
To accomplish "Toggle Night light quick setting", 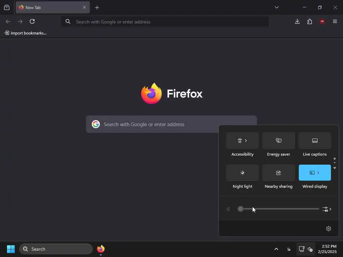I will (243, 173).
